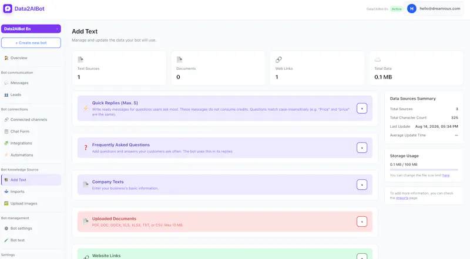Image resolution: width=470 pixels, height=259 pixels.
Task: Click the Text Sources card document icon
Action: 80,60
